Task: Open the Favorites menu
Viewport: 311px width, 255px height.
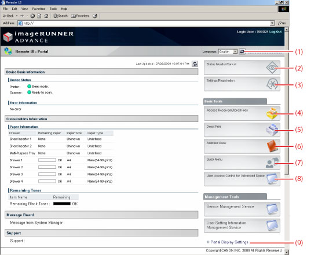Action: tap(39, 9)
